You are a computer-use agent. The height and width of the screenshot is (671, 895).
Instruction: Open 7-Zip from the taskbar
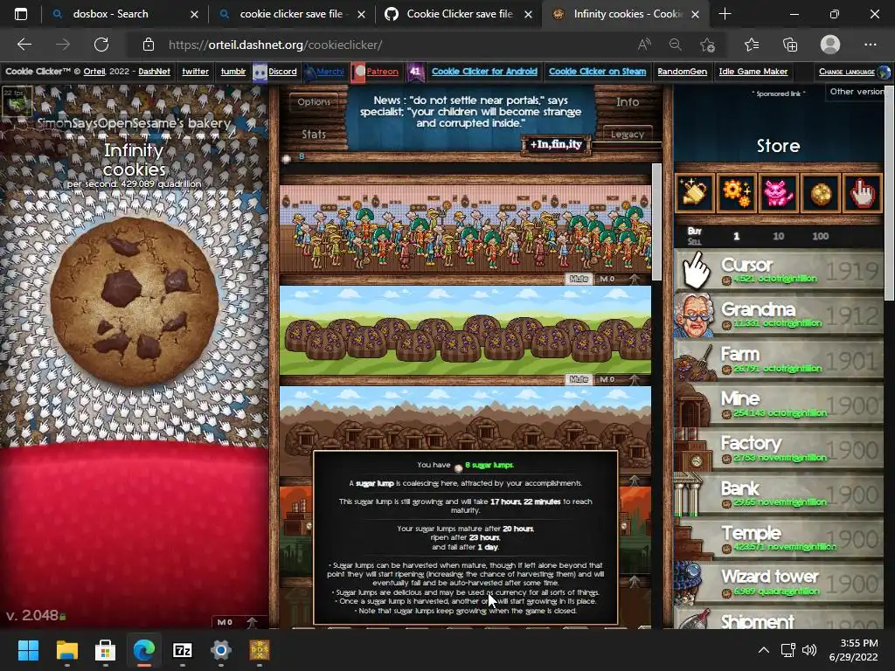point(182,650)
